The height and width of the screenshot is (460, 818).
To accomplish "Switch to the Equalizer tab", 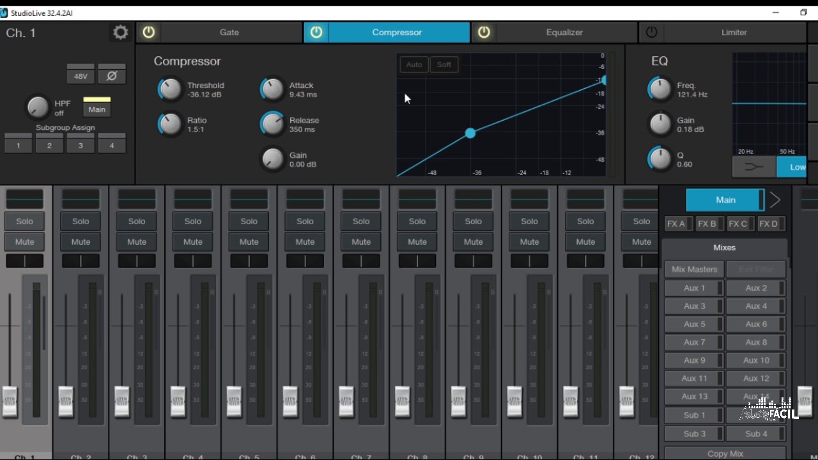I will tap(564, 33).
